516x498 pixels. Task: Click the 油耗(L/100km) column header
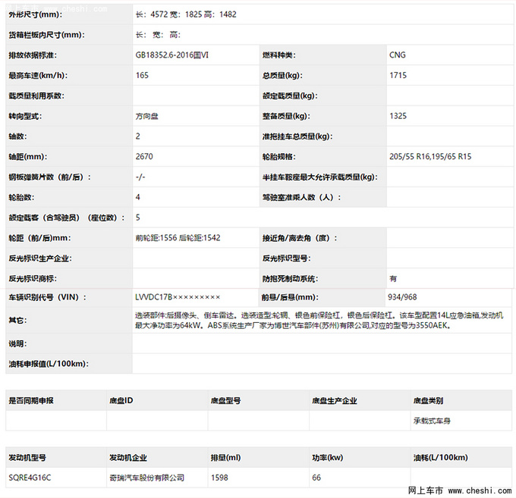pyautogui.click(x=441, y=458)
